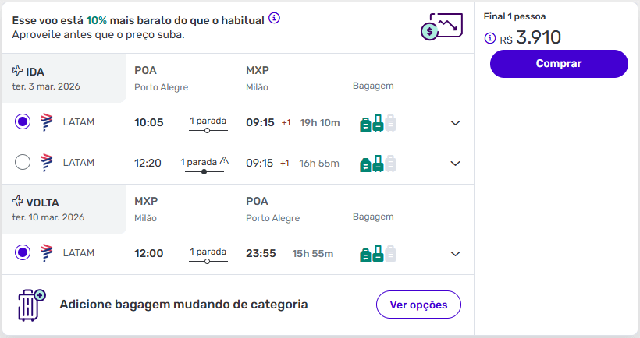Click info icon beside R$ 3.910 price

490,38
